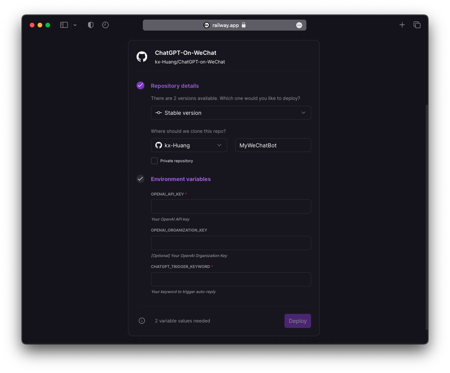
Task: Open a new tab with plus icon
Action: 402,25
